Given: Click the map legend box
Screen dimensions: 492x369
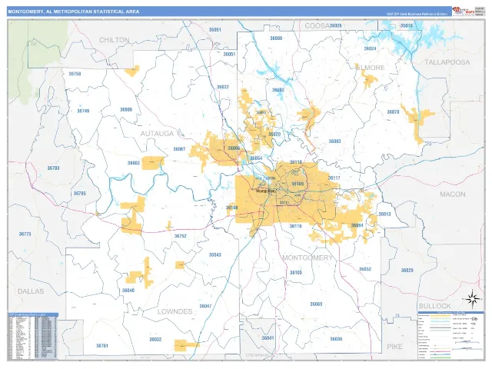Looking at the screenshot, I should tap(451, 335).
